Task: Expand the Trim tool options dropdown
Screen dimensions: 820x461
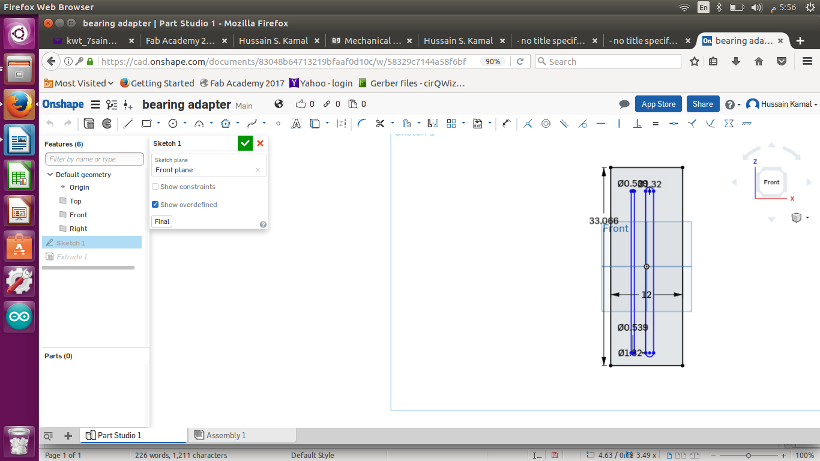Action: [393, 124]
